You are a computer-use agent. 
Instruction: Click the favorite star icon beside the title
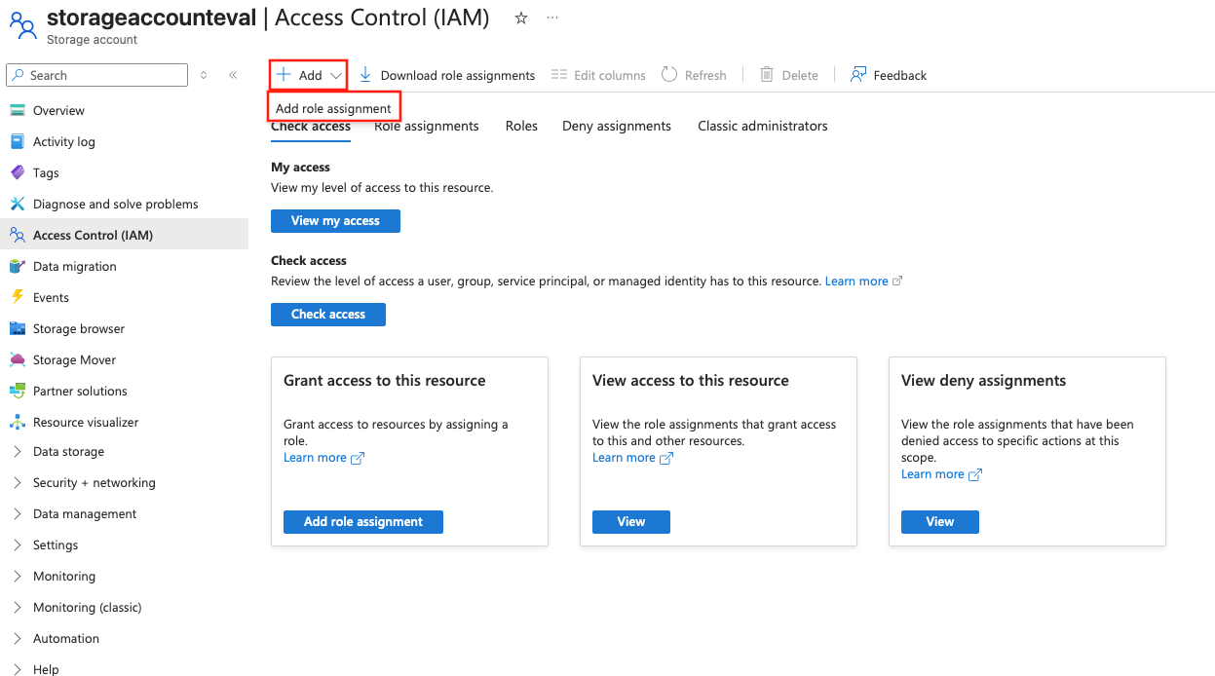[x=521, y=18]
